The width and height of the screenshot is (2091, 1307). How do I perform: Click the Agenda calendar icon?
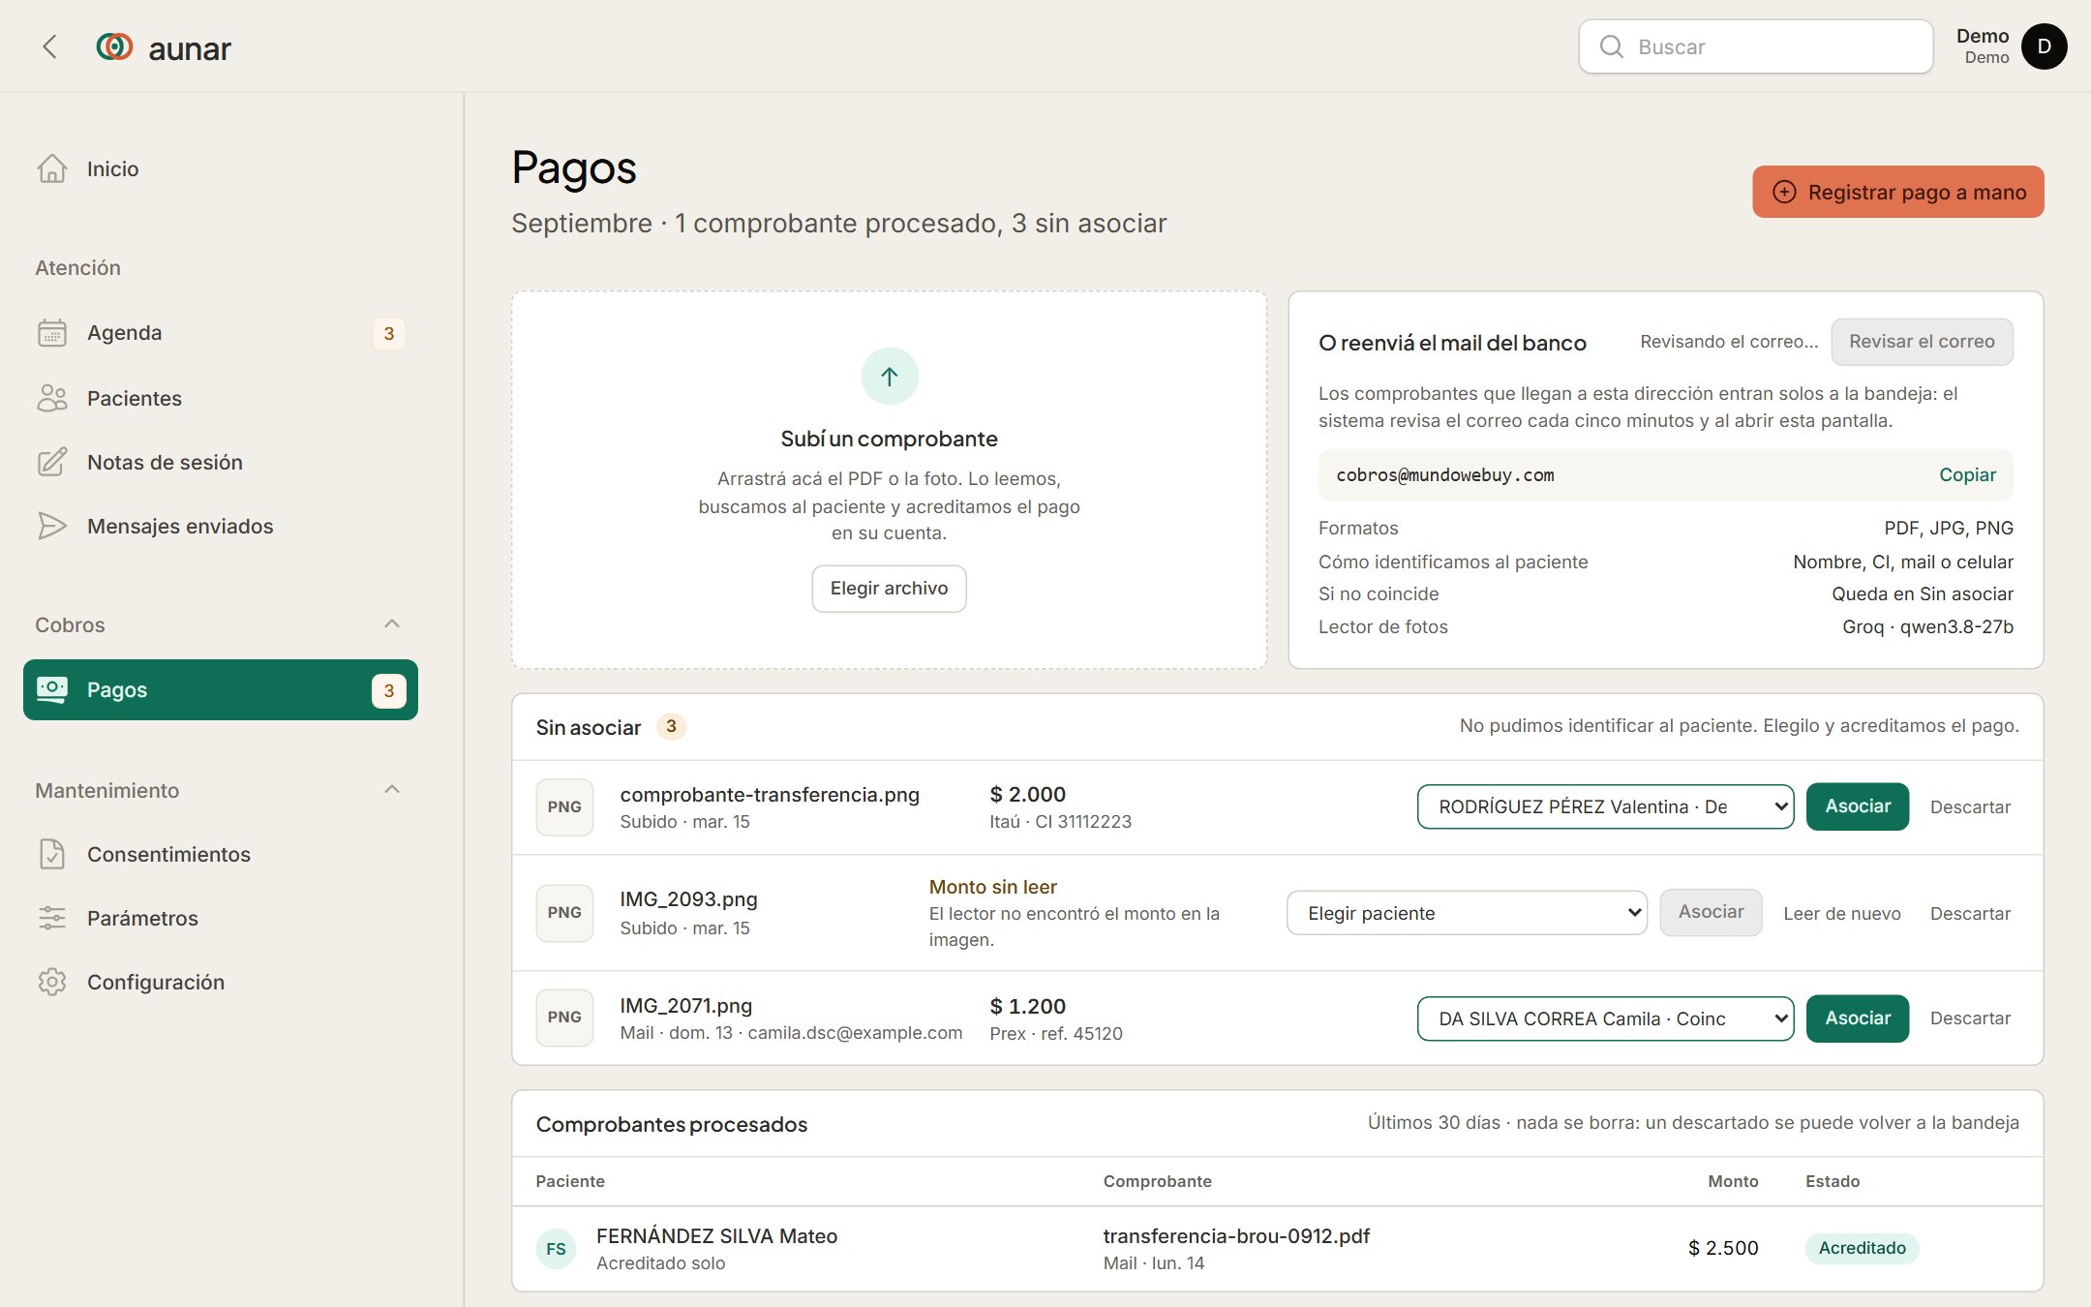pyautogui.click(x=52, y=333)
